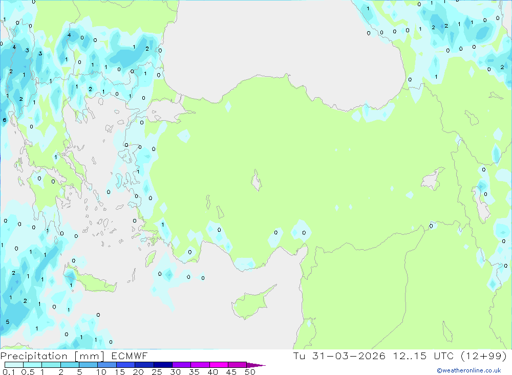This screenshot has width=512, height=375.
Task: Click the 'ECMWF' model label
Action: click(130, 356)
